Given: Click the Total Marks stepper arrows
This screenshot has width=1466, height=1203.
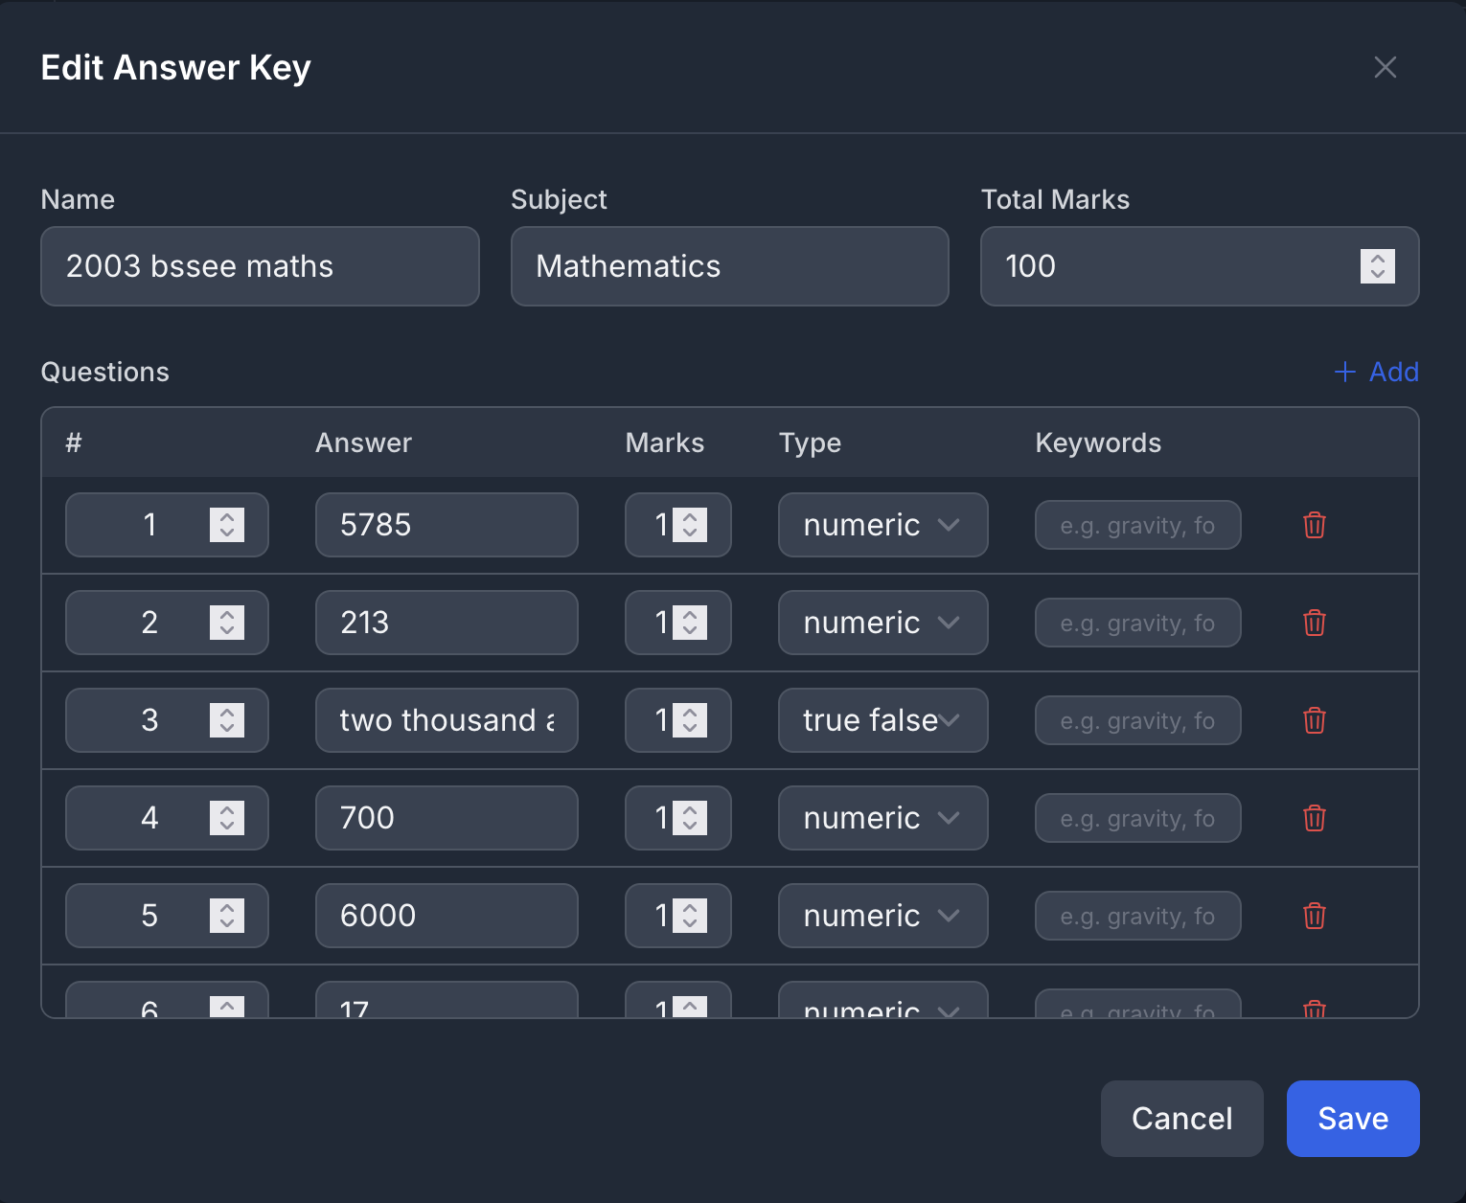Looking at the screenshot, I should pos(1377,266).
